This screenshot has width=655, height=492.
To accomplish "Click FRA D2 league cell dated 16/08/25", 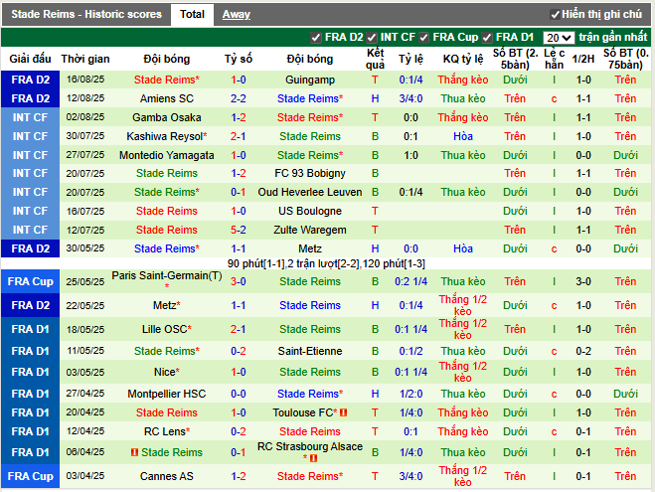I will 30,80.
